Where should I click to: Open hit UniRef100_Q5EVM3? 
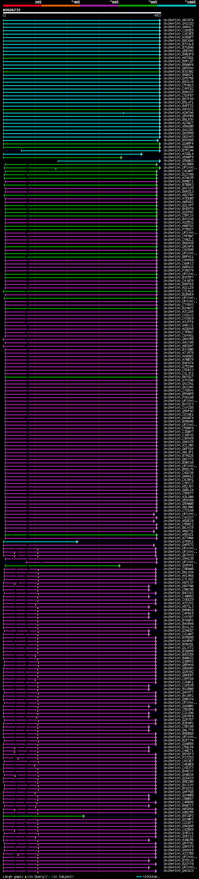click(178, 51)
